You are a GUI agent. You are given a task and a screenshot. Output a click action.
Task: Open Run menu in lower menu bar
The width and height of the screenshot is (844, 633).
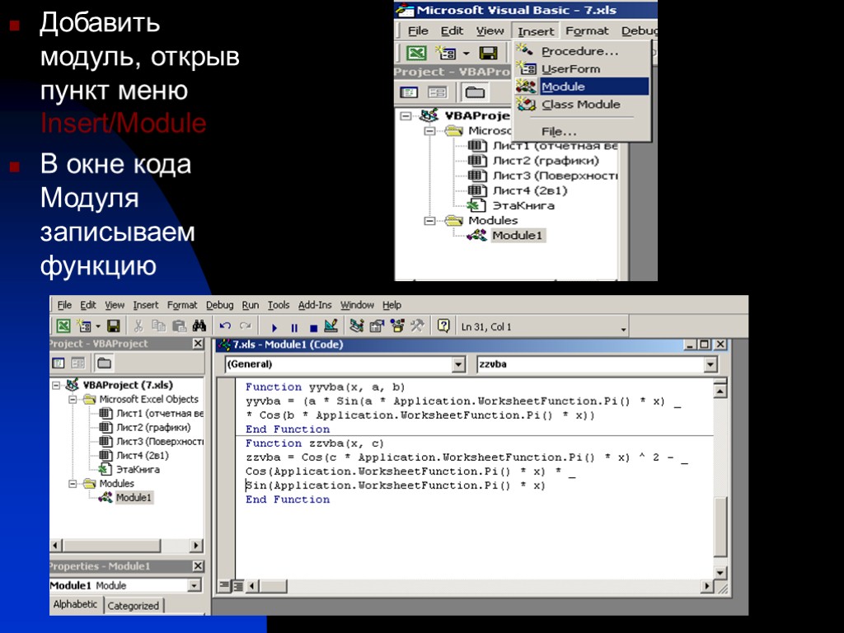point(251,305)
